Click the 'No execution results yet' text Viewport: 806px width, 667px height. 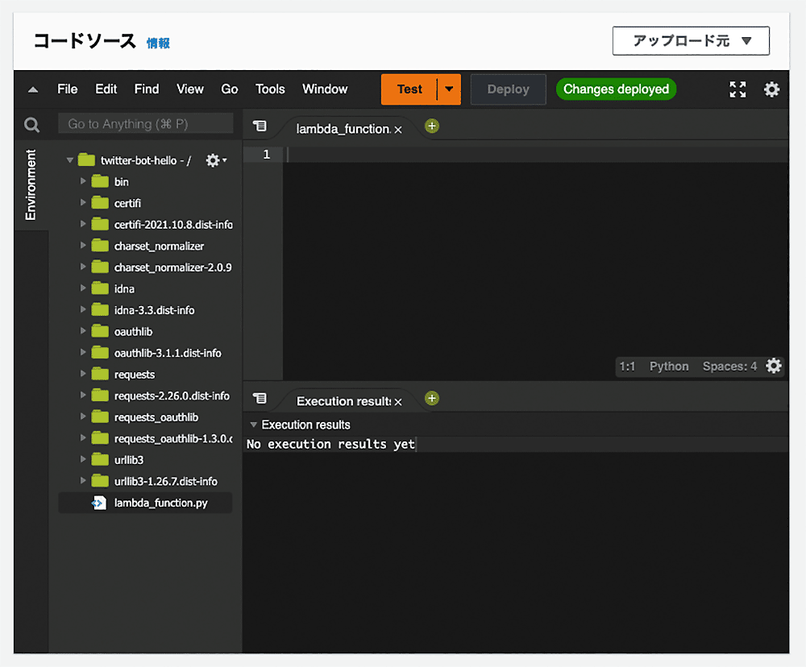330,444
